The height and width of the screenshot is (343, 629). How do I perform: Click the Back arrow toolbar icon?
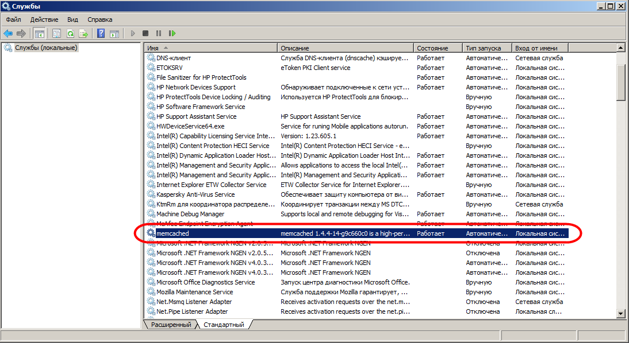point(8,33)
